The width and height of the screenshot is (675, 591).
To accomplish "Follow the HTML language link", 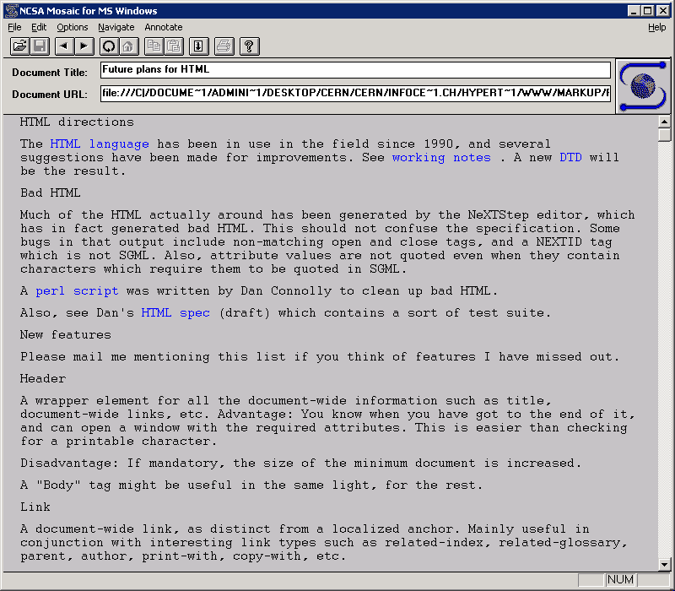I will pyautogui.click(x=100, y=144).
